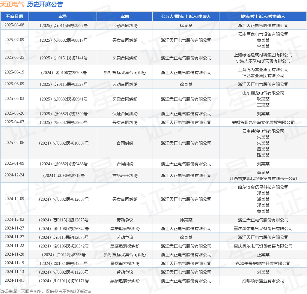Select case number 沪0112执8253号
The height and width of the screenshot is (294, 307).
[64, 255]
